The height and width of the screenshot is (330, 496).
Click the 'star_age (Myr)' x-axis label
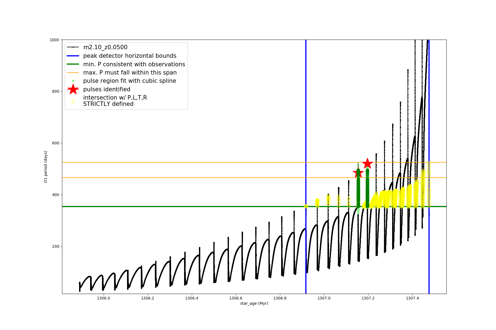[x=254, y=303]
